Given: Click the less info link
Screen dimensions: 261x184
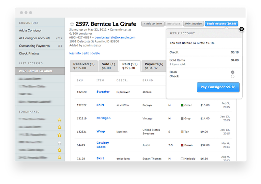Looking at the screenshot, I should [75, 53].
